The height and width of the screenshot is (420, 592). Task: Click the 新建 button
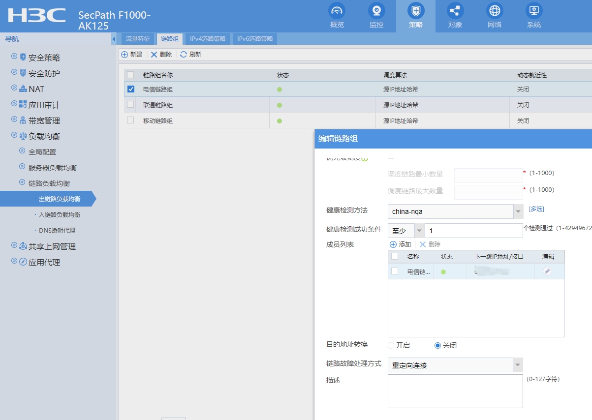tap(132, 55)
